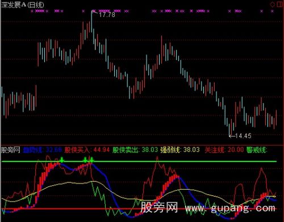Click the blue 趋势线 value 32.66
284x222 pixels.
click(54, 150)
